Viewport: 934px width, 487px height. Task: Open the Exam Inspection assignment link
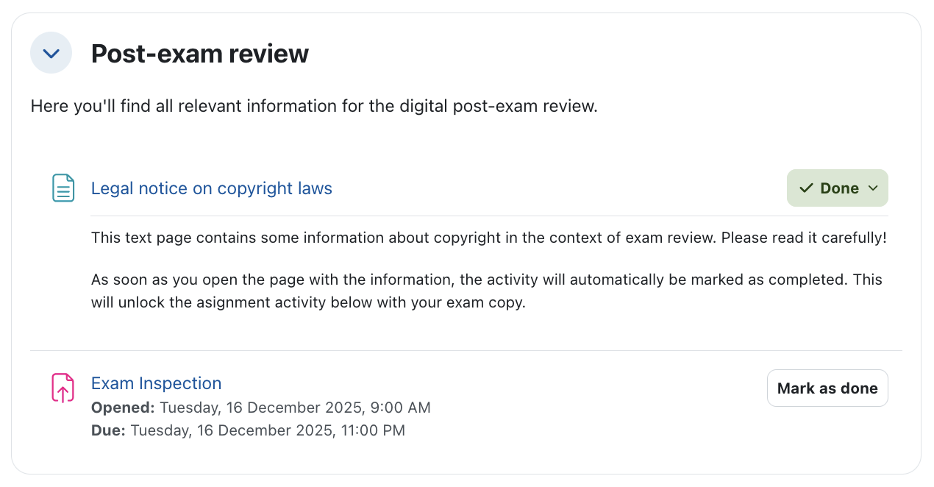point(156,383)
